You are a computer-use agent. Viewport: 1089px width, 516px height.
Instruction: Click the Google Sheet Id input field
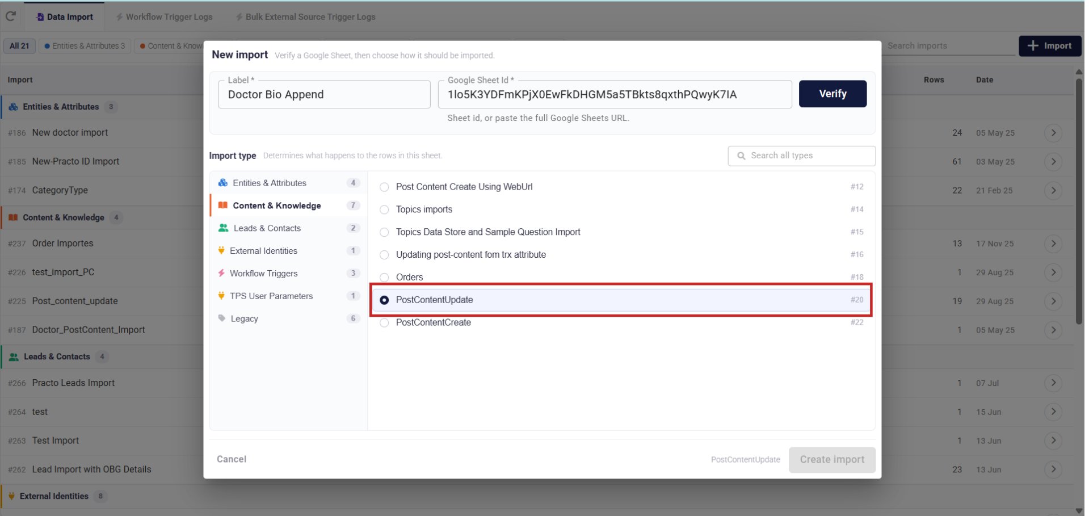coord(615,94)
